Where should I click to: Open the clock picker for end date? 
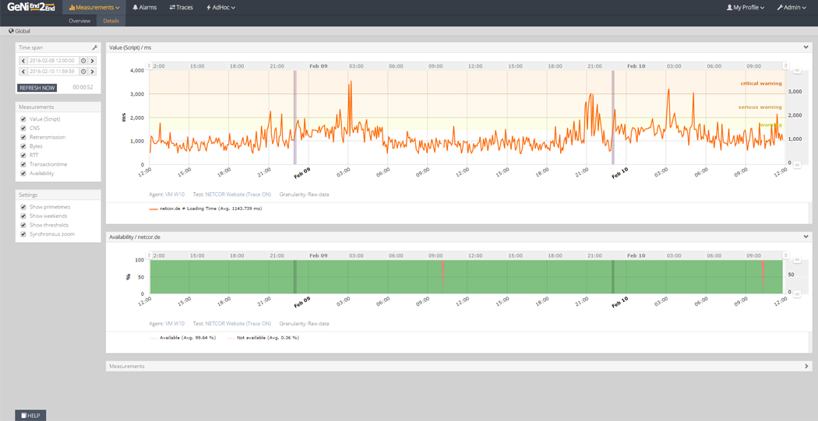coord(83,72)
